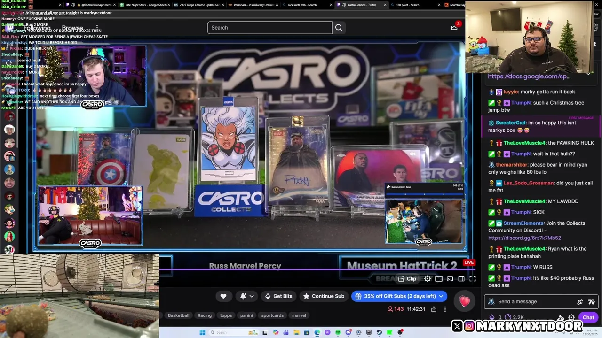Click the red LIVE indicator badge
This screenshot has height=338, width=602.
[x=469, y=262]
